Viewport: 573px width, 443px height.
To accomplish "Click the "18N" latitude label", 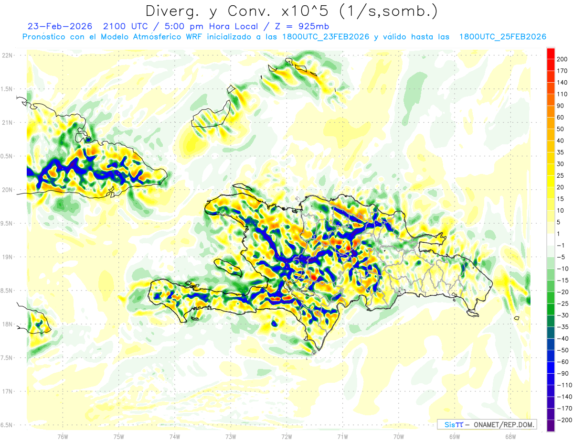I will [x=7, y=324].
